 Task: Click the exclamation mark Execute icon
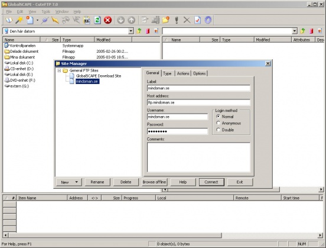point(177,20)
